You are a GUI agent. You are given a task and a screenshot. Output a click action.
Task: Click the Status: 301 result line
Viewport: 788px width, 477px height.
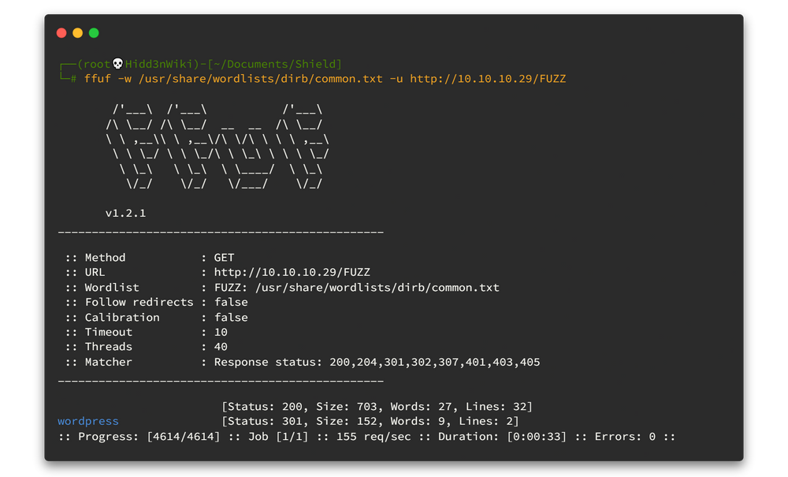tap(370, 421)
